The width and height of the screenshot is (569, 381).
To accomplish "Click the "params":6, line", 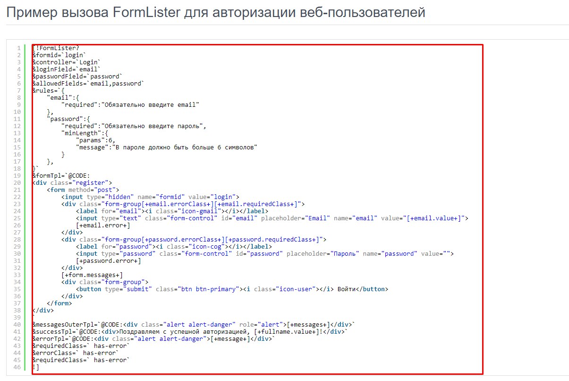I will [x=95, y=140].
